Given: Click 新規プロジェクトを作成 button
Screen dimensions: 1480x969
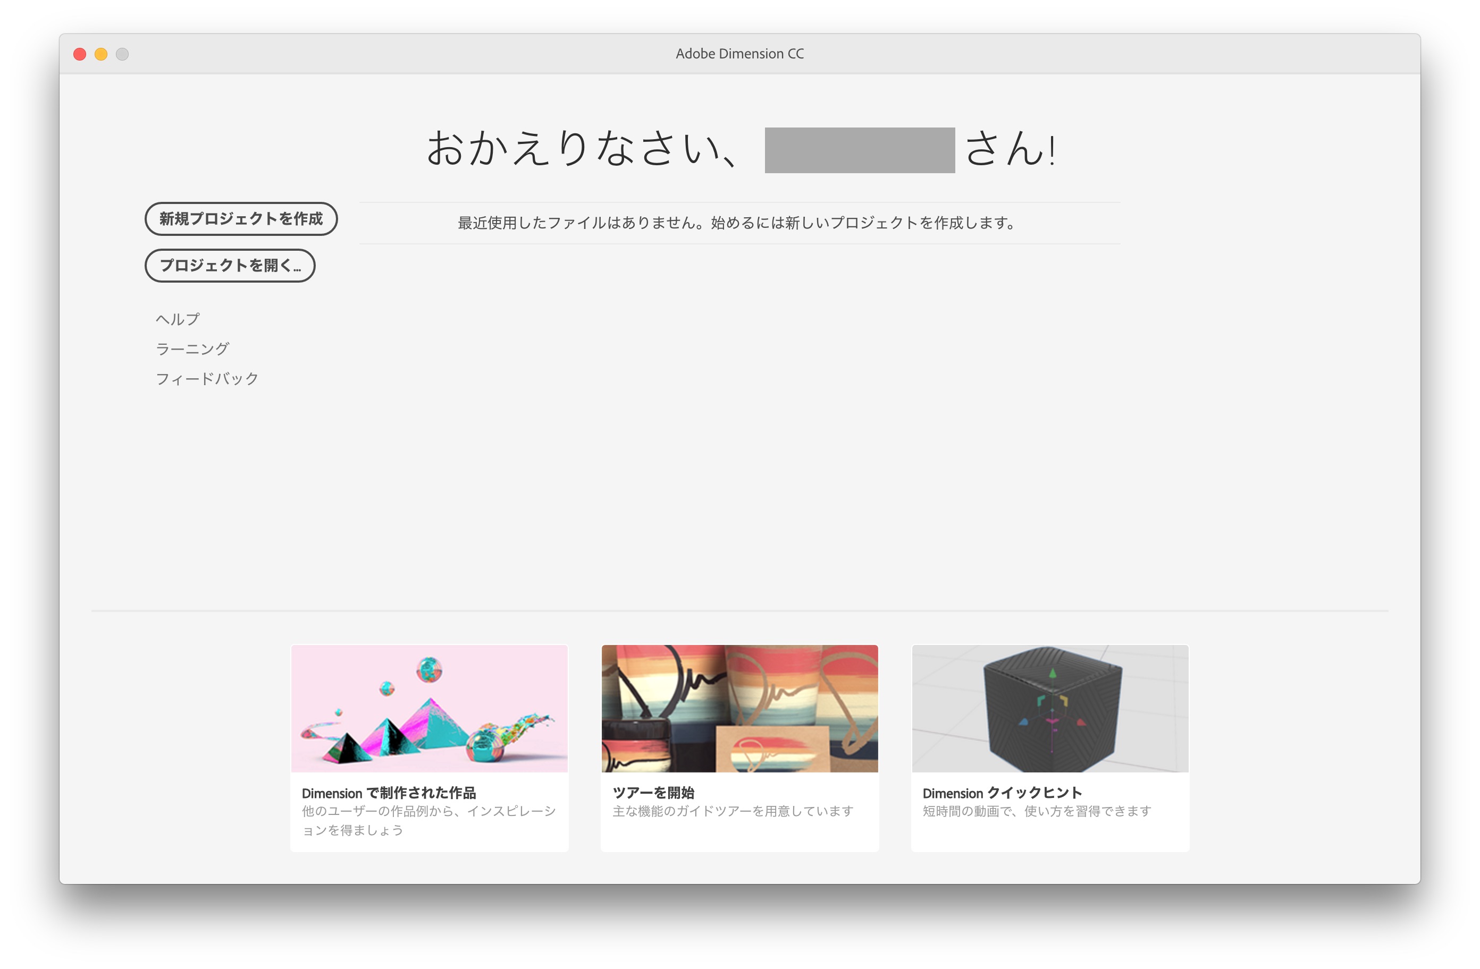Looking at the screenshot, I should tap(241, 219).
